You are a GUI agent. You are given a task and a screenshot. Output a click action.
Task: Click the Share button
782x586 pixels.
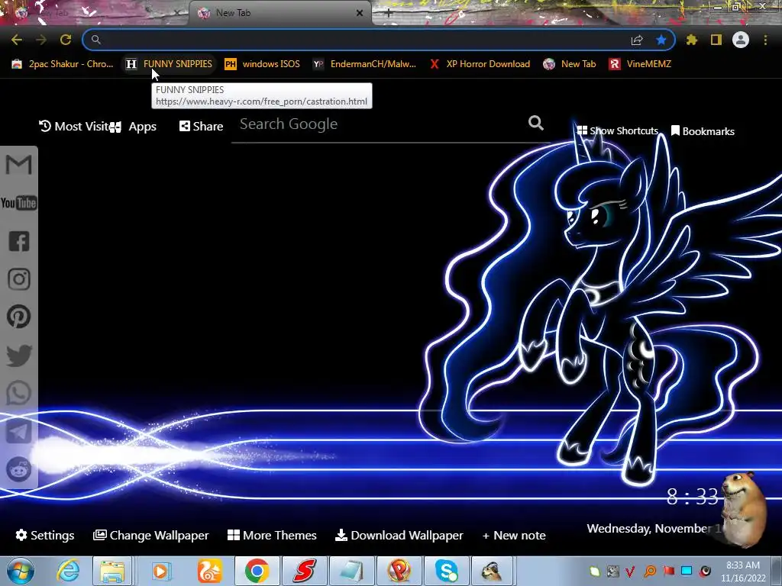202,127
